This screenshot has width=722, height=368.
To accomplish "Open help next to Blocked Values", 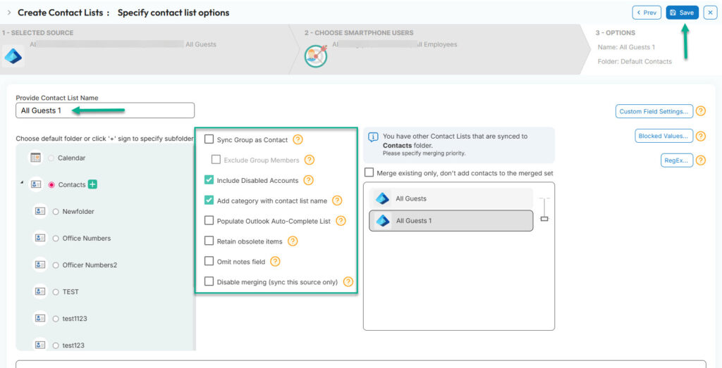I will [x=701, y=136].
